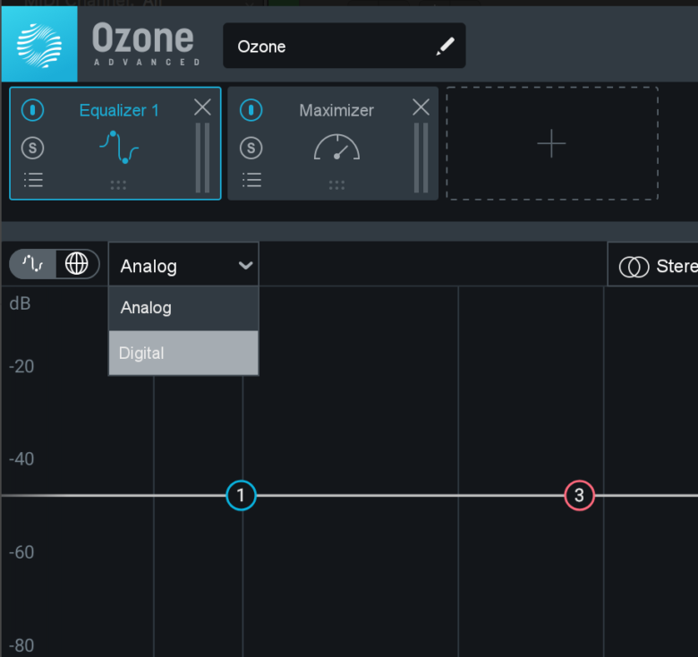Grab Maximizer drag handle dots
This screenshot has height=657, width=698.
tap(337, 185)
